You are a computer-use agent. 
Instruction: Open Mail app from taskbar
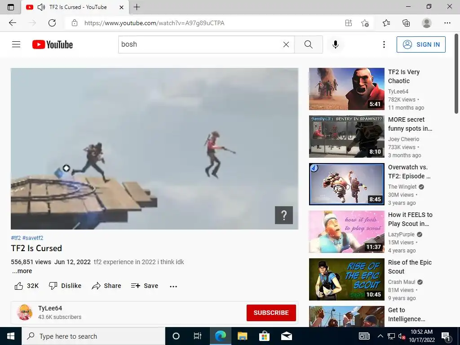pyautogui.click(x=286, y=336)
